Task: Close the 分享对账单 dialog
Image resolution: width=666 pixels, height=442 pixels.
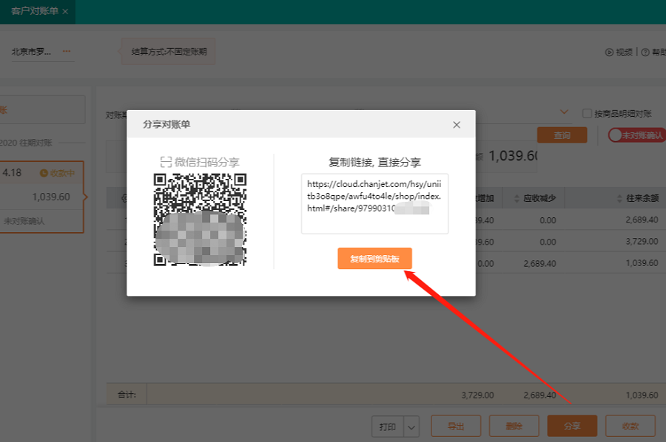Action: [457, 125]
